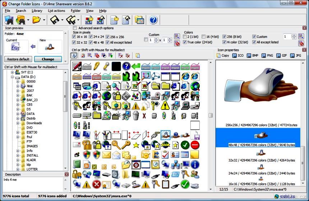309x201 pixels.
Task: Toggle True color (24 bit) checkbox
Action: coord(185,42)
